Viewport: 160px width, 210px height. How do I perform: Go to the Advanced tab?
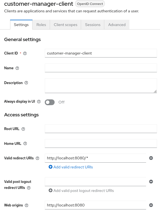117,25
